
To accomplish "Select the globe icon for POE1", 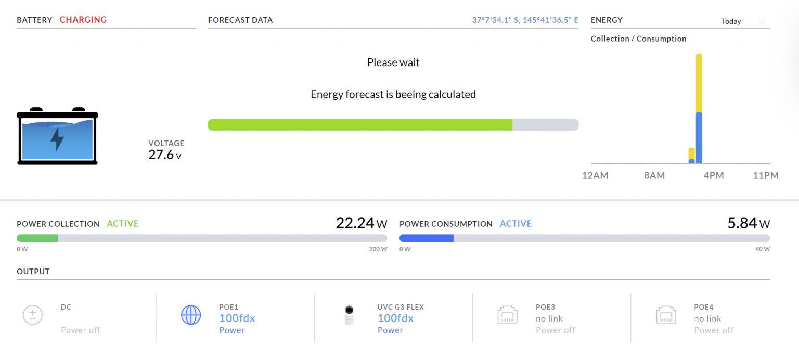I will pos(191,315).
